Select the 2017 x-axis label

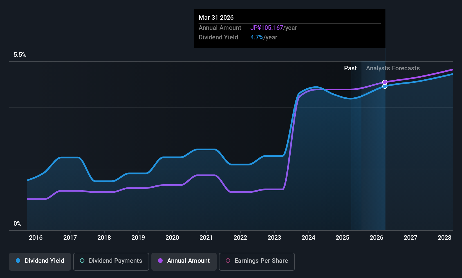(70, 237)
